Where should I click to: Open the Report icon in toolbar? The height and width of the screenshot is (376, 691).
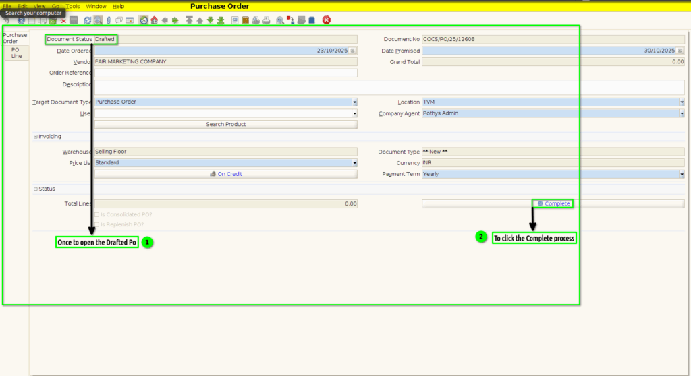(x=235, y=20)
